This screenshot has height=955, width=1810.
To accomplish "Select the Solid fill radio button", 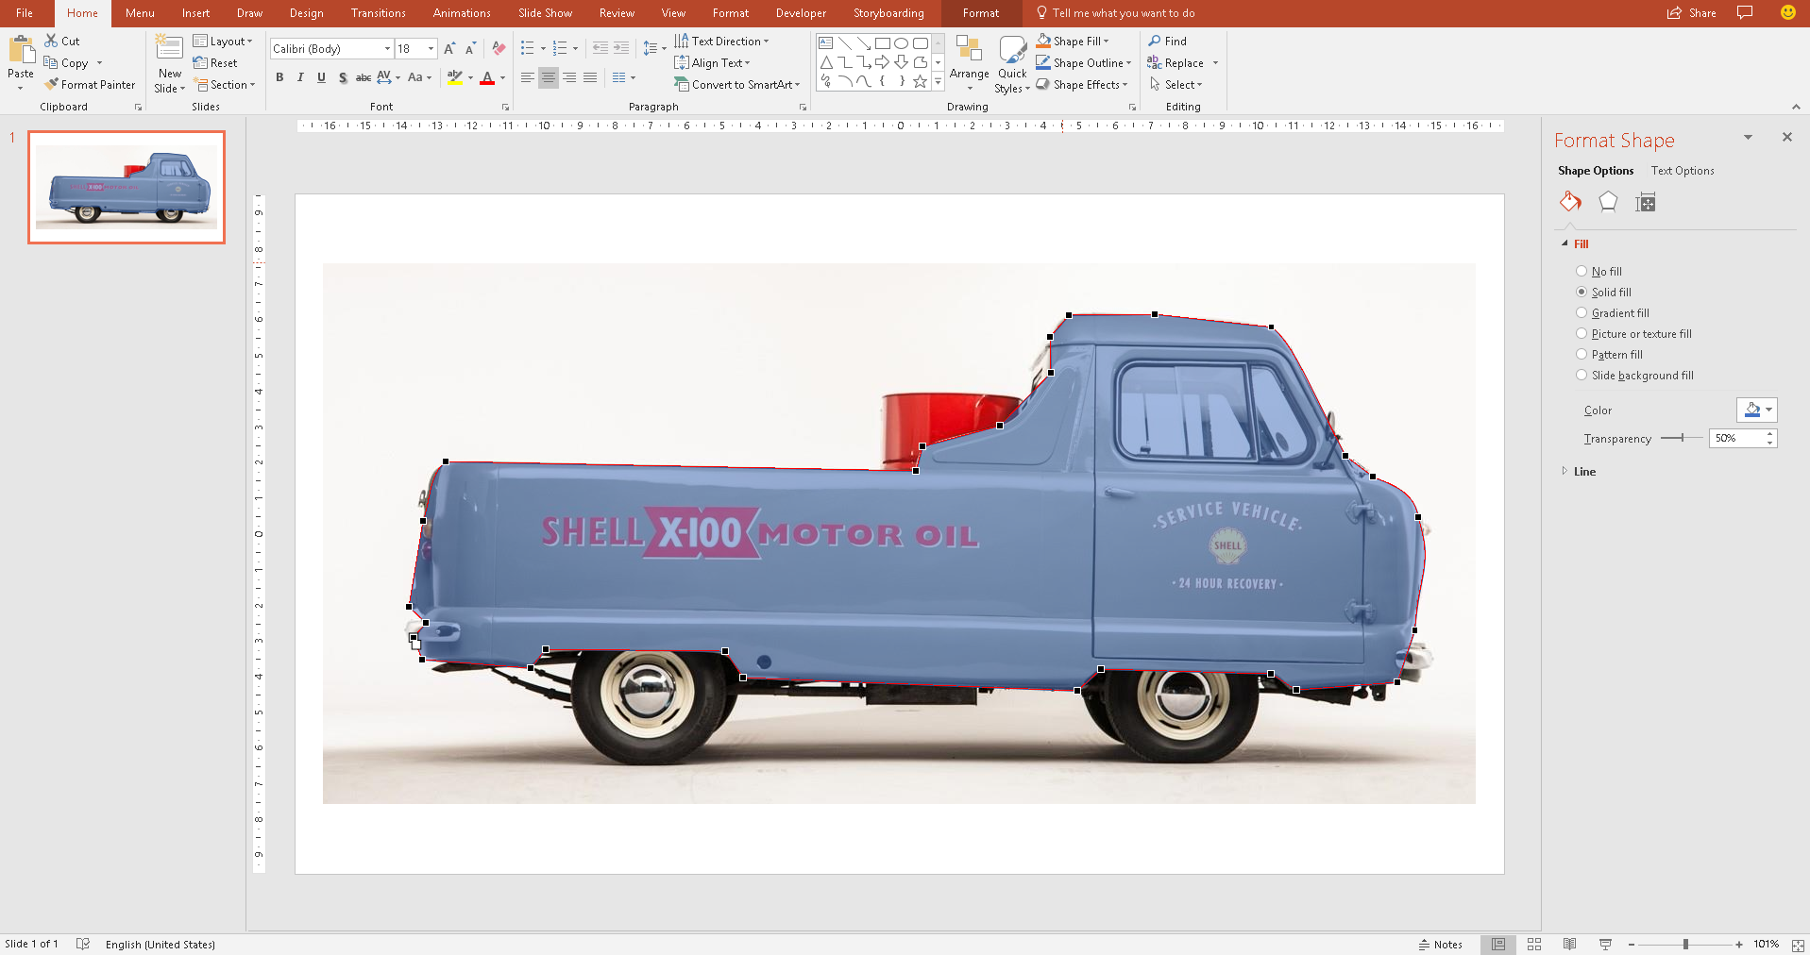I will coord(1582,292).
